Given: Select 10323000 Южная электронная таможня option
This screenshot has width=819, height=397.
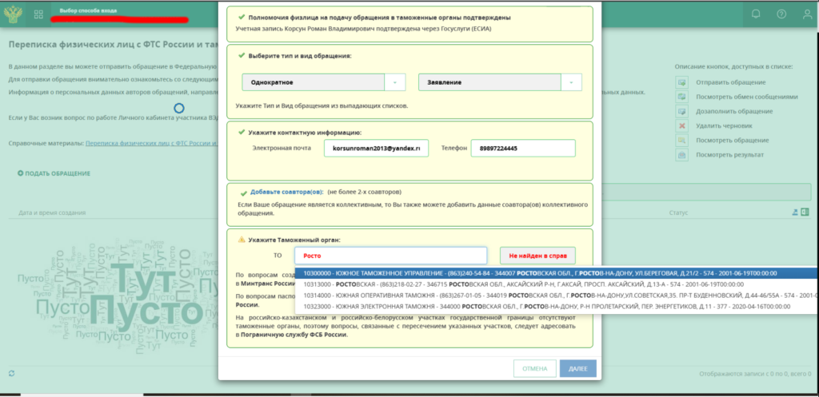Looking at the screenshot, I should tap(557, 306).
